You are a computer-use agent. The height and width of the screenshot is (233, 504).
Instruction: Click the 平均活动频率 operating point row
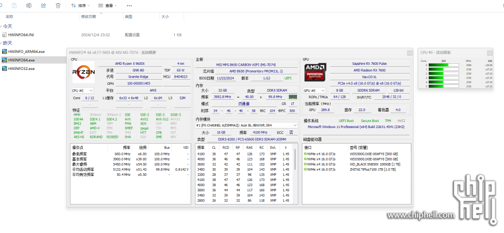coord(131,169)
